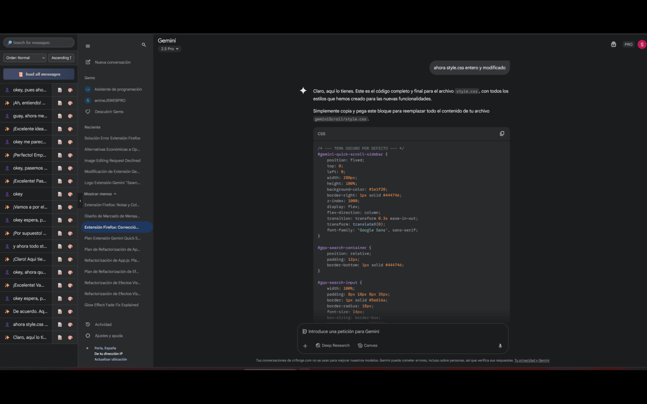Click the note icon for '¡Ah, entiendo!' message

(60, 103)
